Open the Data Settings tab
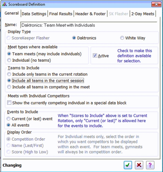The height and width of the screenshot is (172, 163). [x=34, y=14]
